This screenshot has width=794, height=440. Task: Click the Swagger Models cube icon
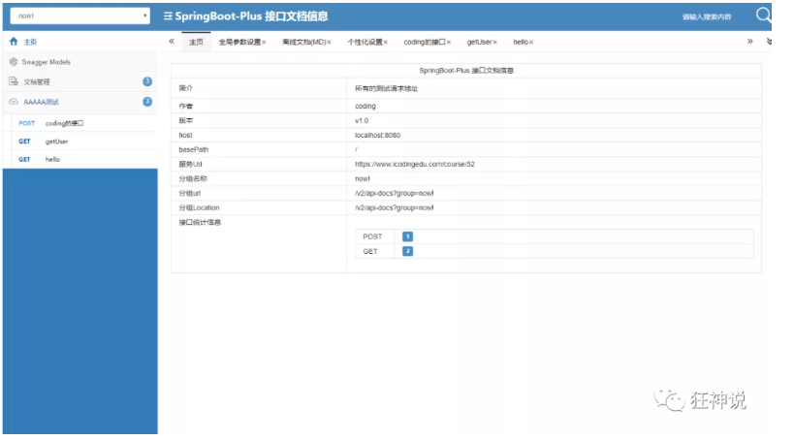point(14,62)
